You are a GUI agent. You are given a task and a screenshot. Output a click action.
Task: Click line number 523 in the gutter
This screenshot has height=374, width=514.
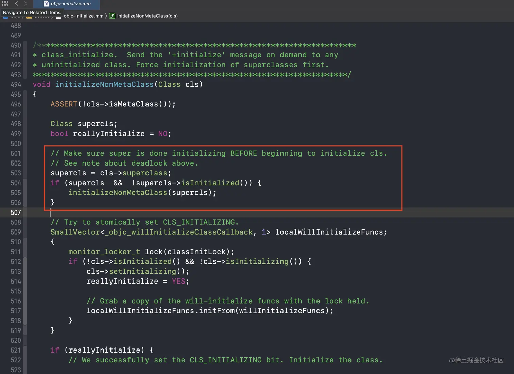click(16, 370)
